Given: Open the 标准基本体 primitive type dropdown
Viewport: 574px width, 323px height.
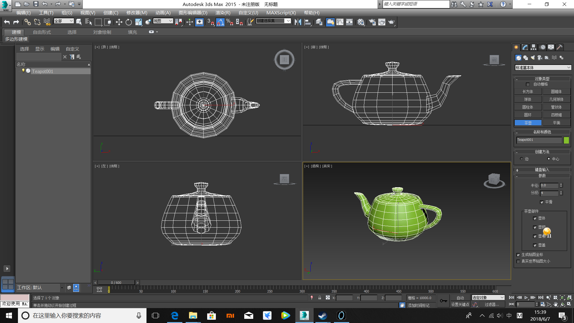Looking at the screenshot, I should [x=543, y=68].
